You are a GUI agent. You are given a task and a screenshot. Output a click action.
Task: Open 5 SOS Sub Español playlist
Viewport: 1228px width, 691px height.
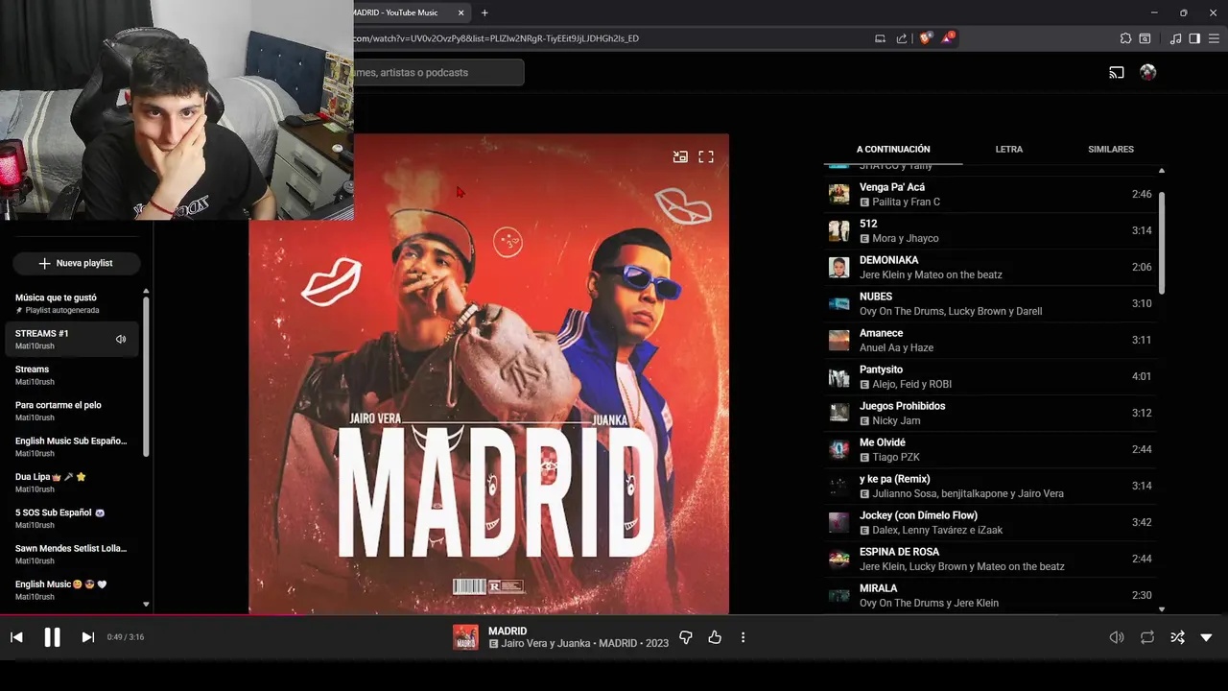coord(72,518)
